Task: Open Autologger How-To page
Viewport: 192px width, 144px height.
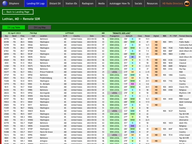Action: coord(119,4)
